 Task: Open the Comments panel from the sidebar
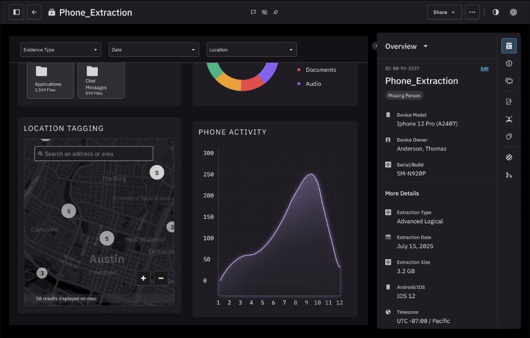tap(509, 81)
